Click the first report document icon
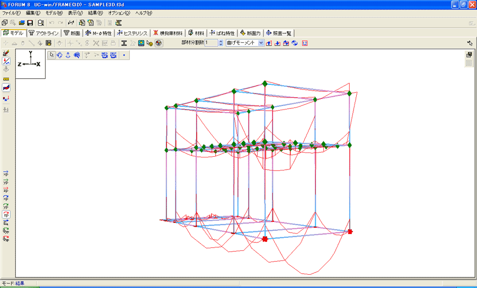The width and height of the screenshot is (477, 288). click(82, 23)
